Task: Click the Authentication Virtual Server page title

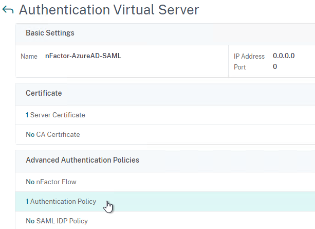Action: pos(109,10)
